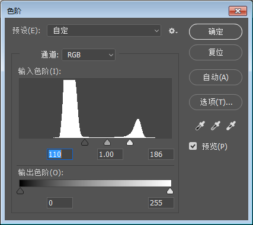253x225 pixels.
Task: Click the output white slider handle
Action: tap(170, 191)
